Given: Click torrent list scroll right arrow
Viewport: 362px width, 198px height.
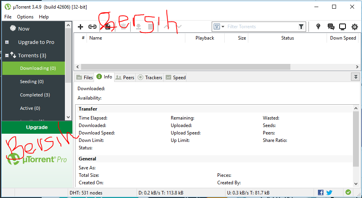Looking at the screenshot, I should click(357, 67).
